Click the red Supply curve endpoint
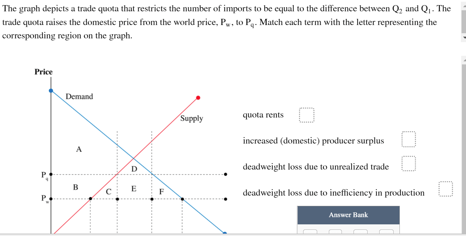Viewport: 466px width, 236px height. coord(198,98)
